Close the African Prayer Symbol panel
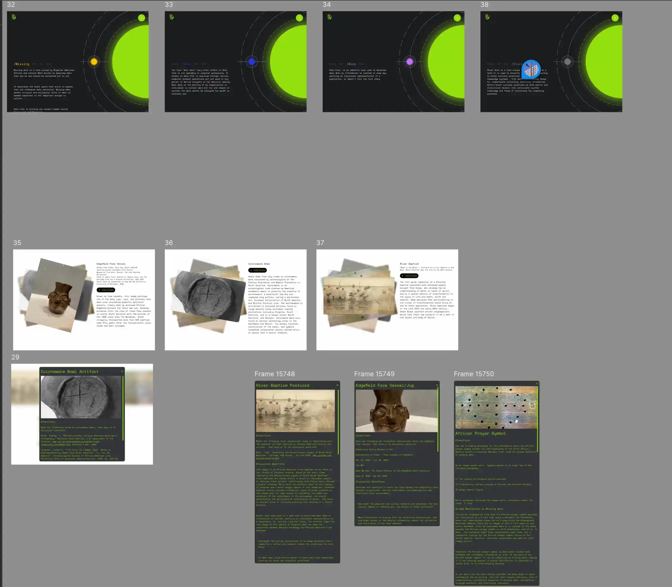Screen dimensions: 672x587 point(537,383)
